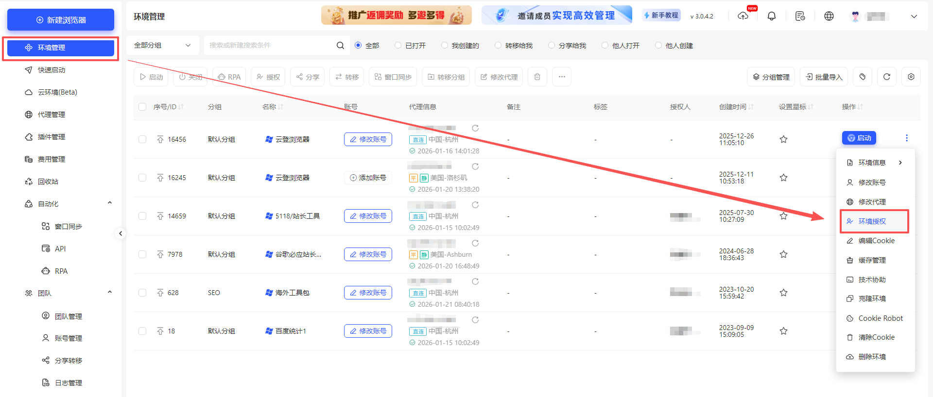The width and height of the screenshot is (933, 397).
Task: Click the search magnifier icon
Action: click(340, 45)
